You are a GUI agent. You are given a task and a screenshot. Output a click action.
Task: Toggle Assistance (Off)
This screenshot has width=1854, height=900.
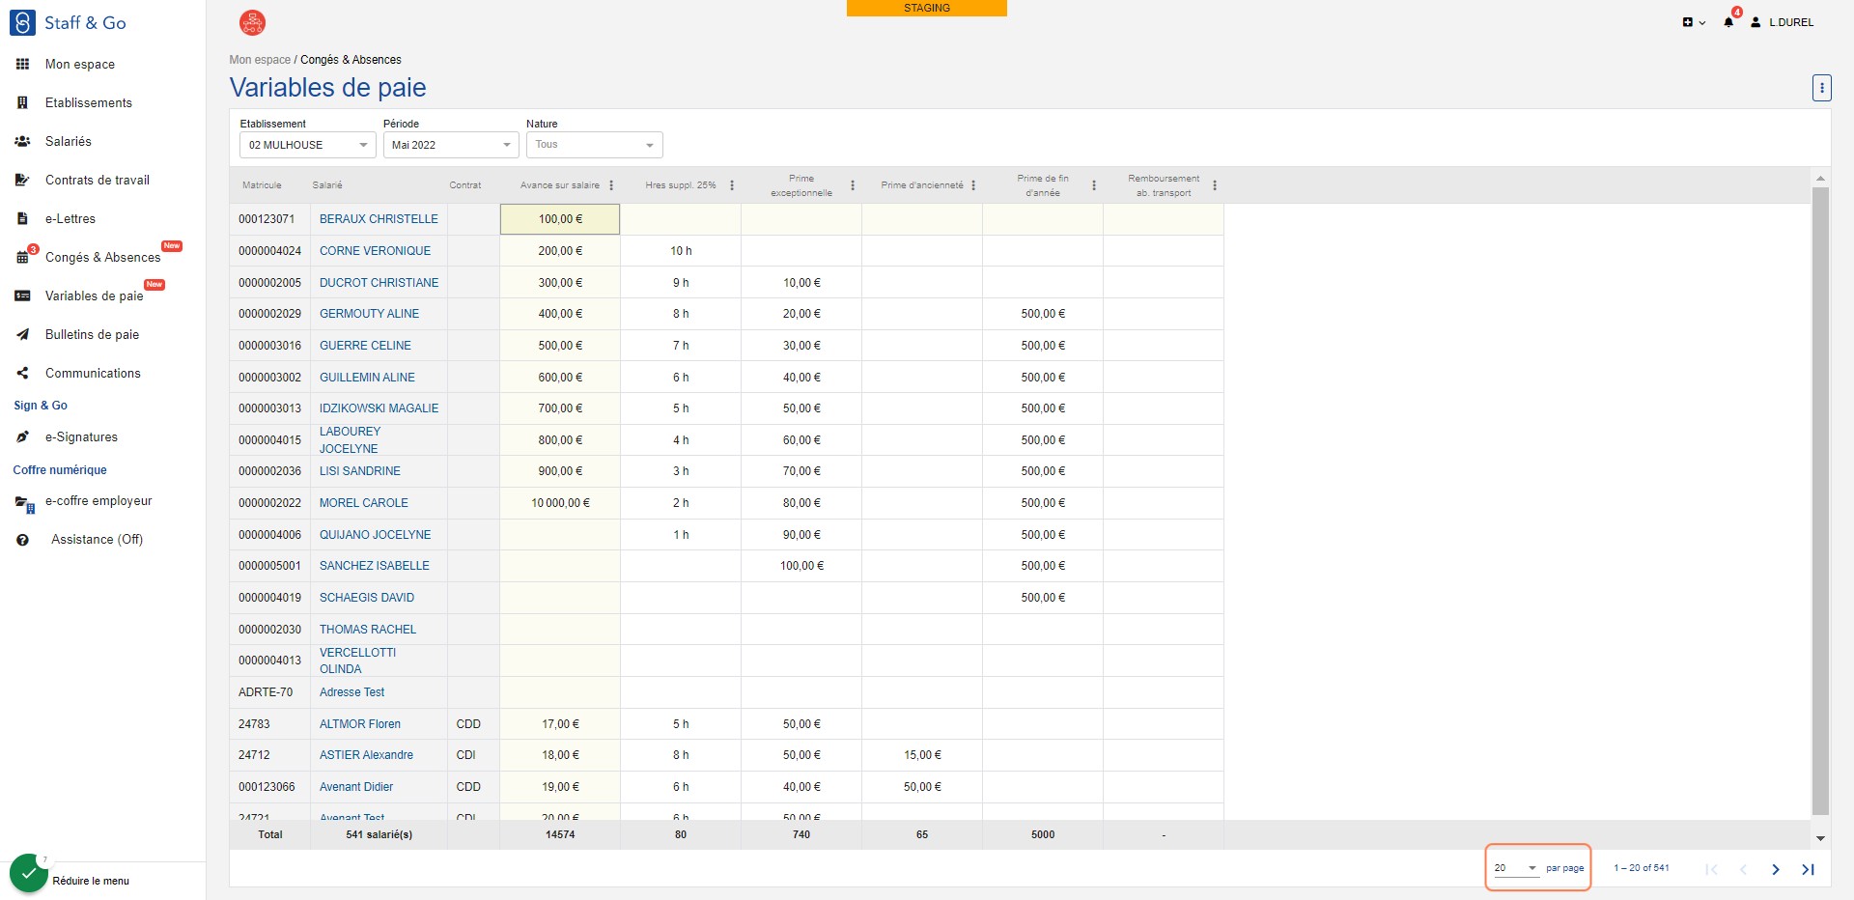[x=97, y=540]
